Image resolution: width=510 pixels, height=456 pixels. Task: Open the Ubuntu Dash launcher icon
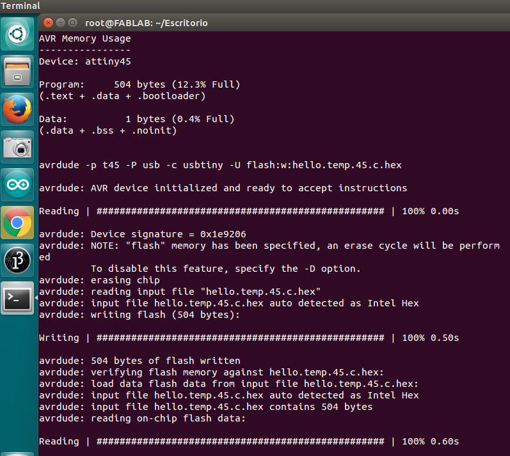tap(17, 34)
